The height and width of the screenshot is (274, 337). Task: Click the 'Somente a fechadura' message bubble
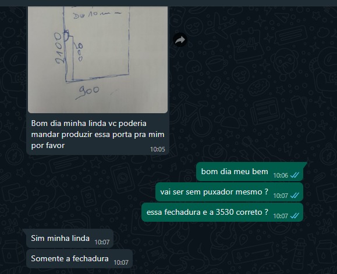point(79,259)
